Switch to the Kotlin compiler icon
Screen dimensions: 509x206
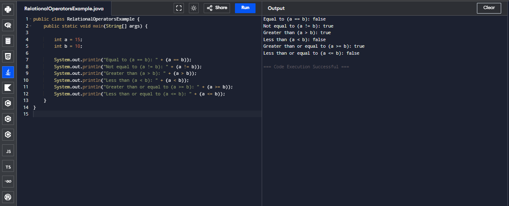[8, 87]
